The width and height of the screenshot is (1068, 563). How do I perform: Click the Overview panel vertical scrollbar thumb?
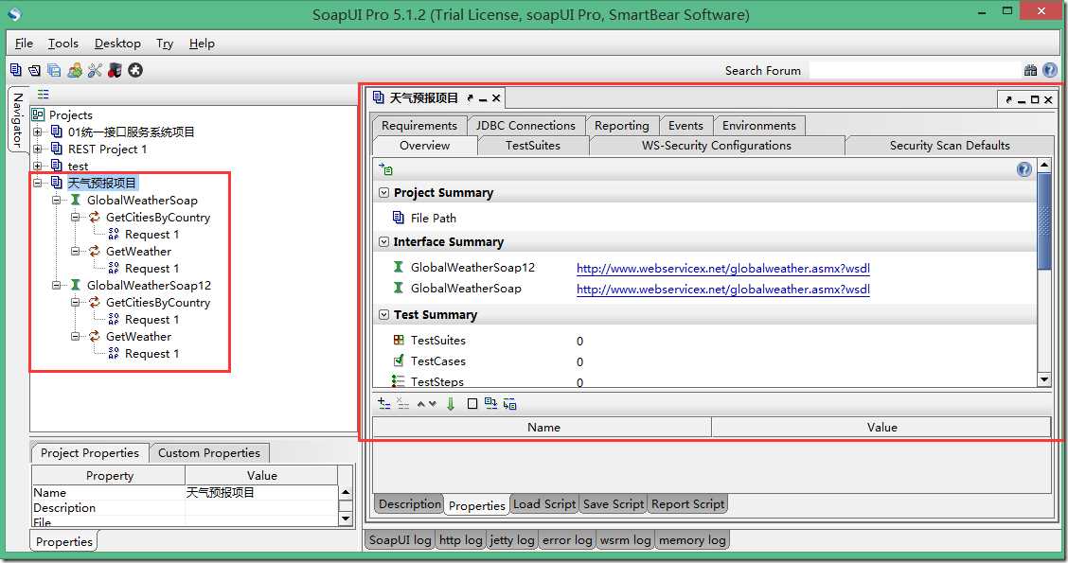pyautogui.click(x=1043, y=221)
